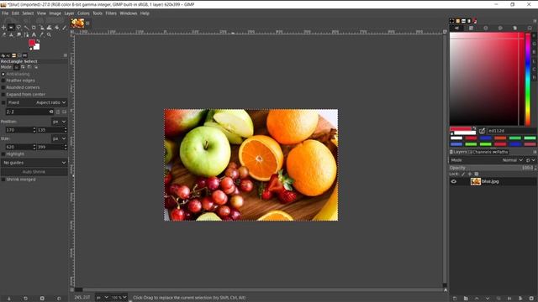
Task: Open the Windows menu
Action: (x=129, y=13)
